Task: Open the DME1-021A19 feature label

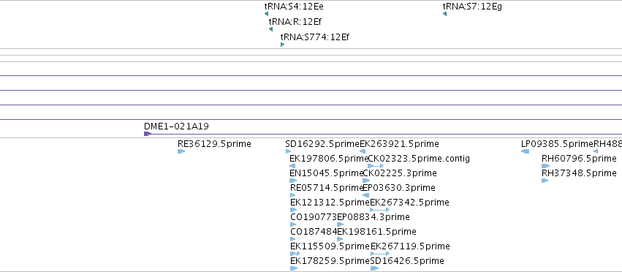Action: click(x=176, y=126)
